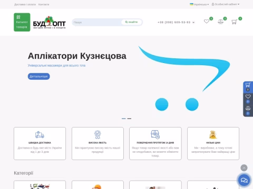The height and width of the screenshot is (189, 253).
Task: Click the banner subtitle Універсальні масажери text
Action: (56, 66)
